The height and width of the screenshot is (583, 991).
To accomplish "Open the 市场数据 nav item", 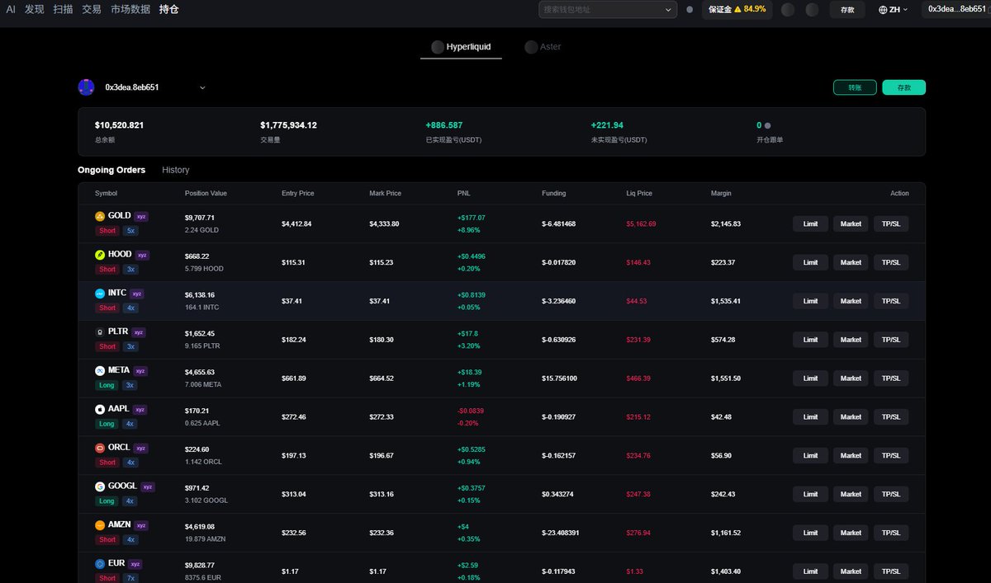I will pyautogui.click(x=130, y=9).
